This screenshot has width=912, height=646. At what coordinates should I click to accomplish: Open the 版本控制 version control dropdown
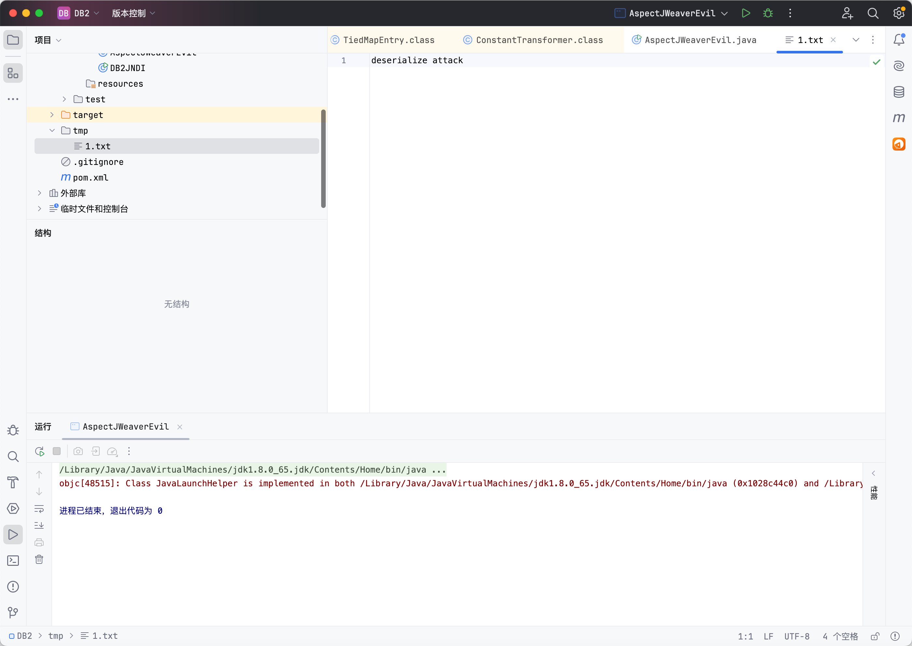(133, 13)
